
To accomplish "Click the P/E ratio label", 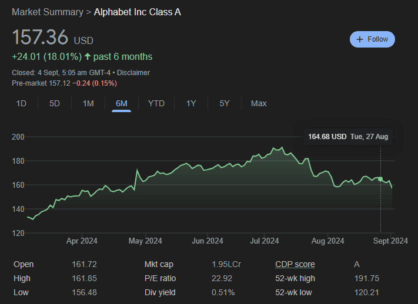I will click(160, 278).
